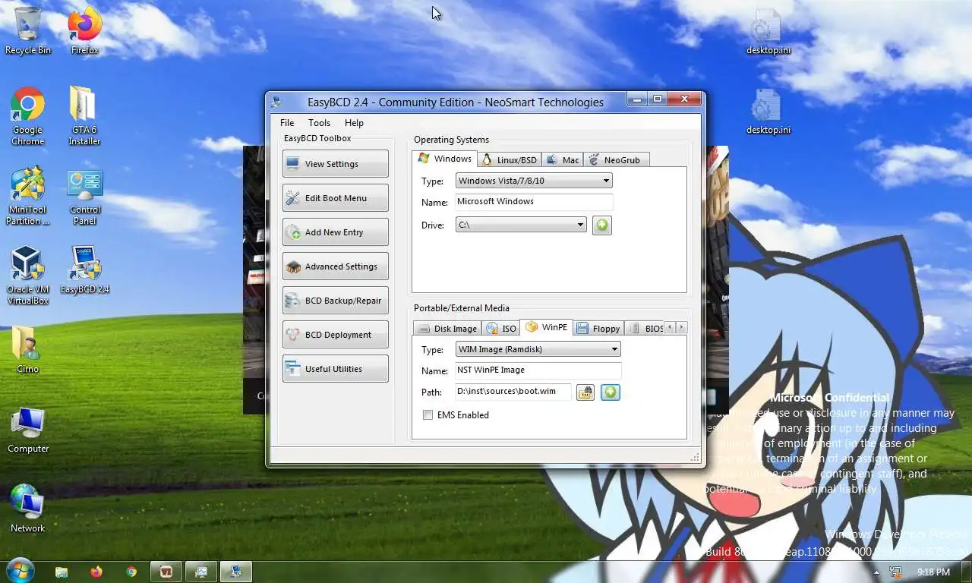Image resolution: width=972 pixels, height=583 pixels.
Task: Open BCD Backup/Repair section
Action: coord(335,301)
